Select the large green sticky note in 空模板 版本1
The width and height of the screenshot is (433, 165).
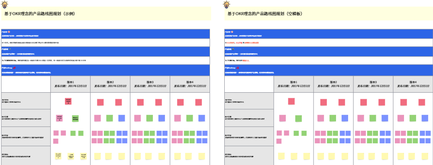click(x=298, y=119)
